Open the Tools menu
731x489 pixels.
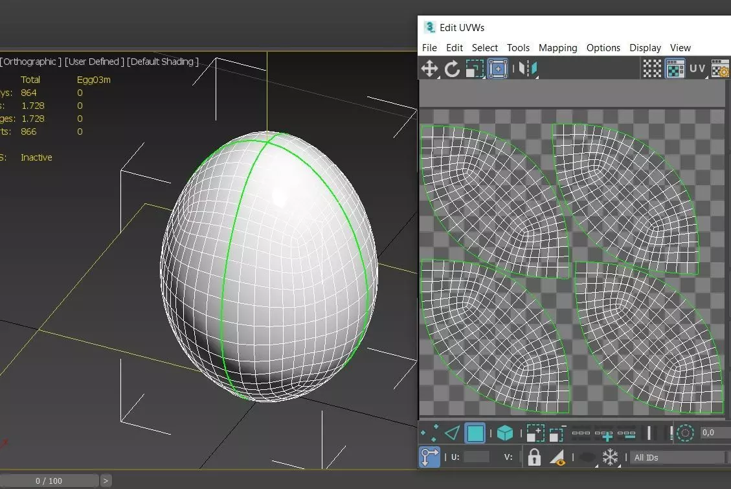pyautogui.click(x=518, y=47)
